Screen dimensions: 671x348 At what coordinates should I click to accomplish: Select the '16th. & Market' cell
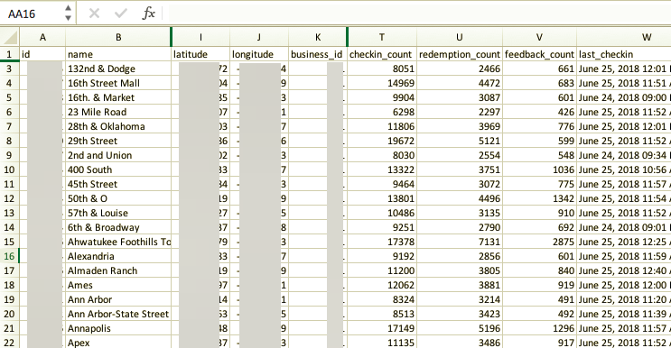click(x=118, y=97)
